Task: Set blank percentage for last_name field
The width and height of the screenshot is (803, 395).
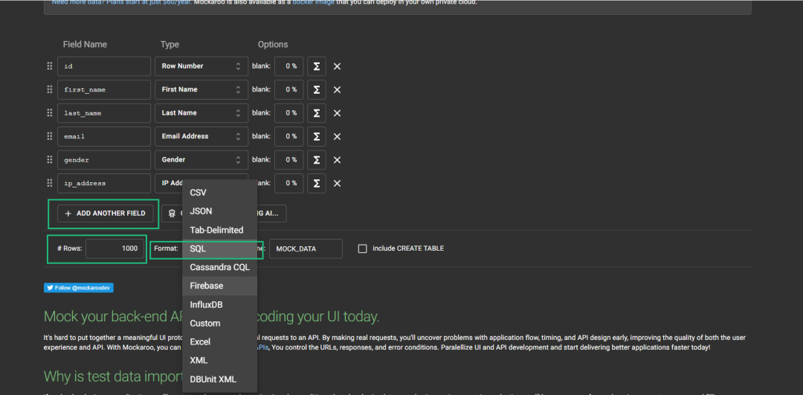Action: (288, 113)
